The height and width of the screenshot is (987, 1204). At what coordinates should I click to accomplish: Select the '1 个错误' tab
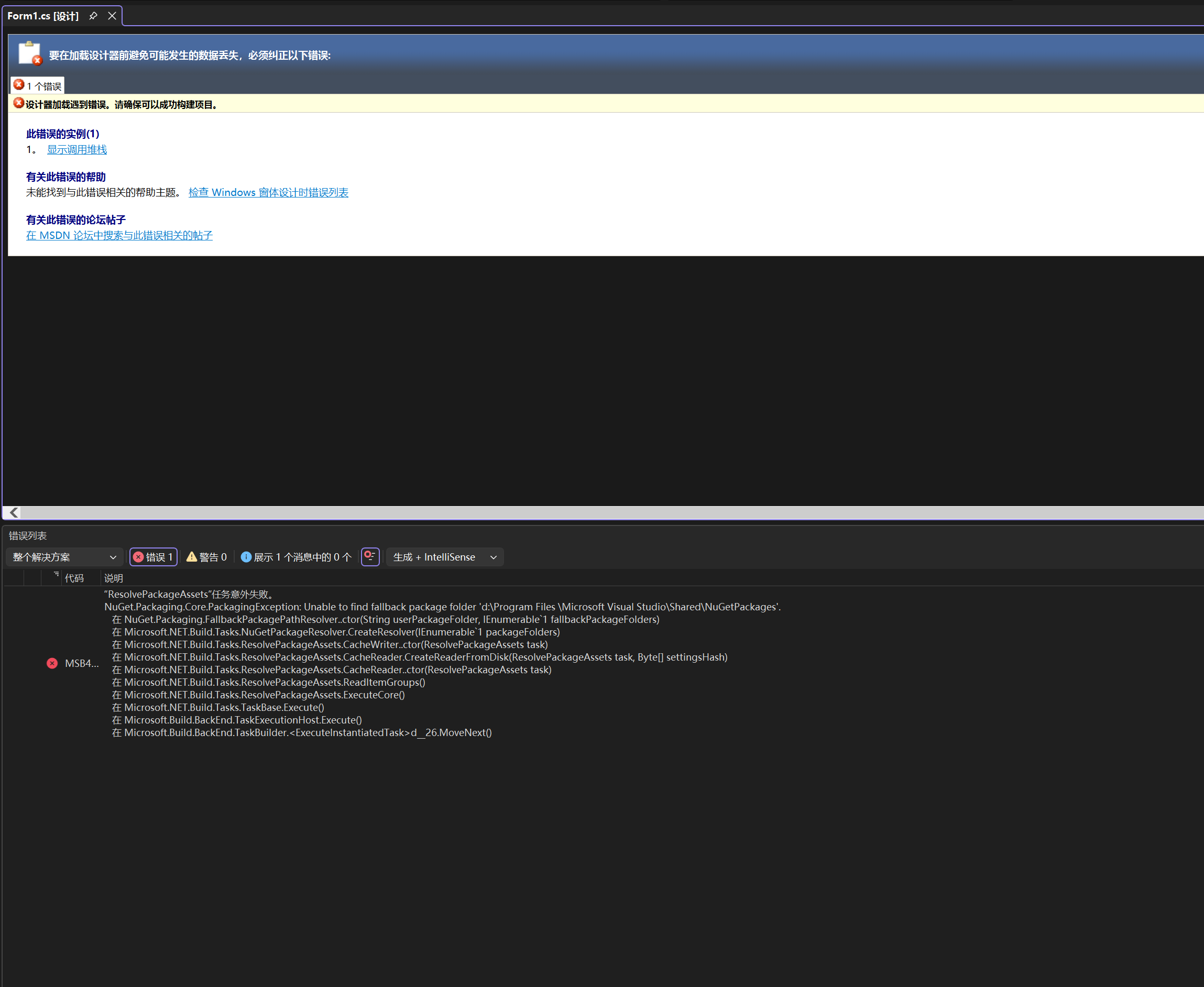coord(38,86)
